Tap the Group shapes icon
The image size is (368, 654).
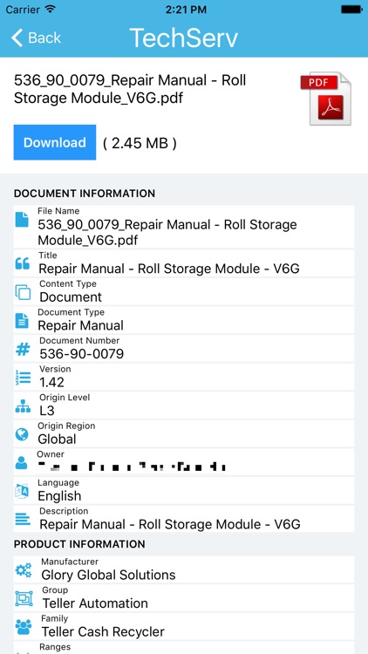[x=24, y=598]
